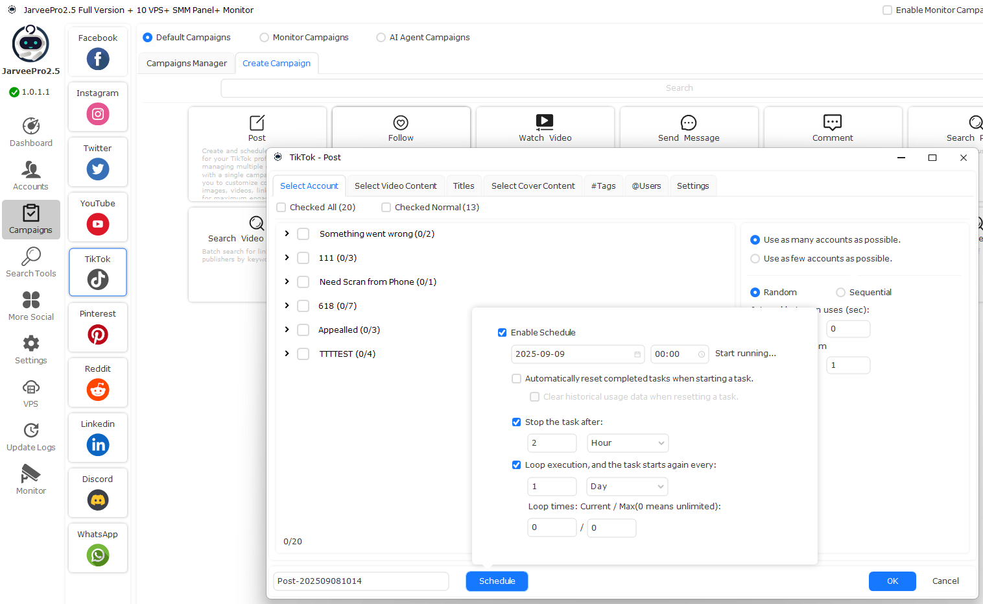Viewport: 983px width, 604px height.
Task: Switch to Select Cover Content tab
Action: (x=533, y=186)
